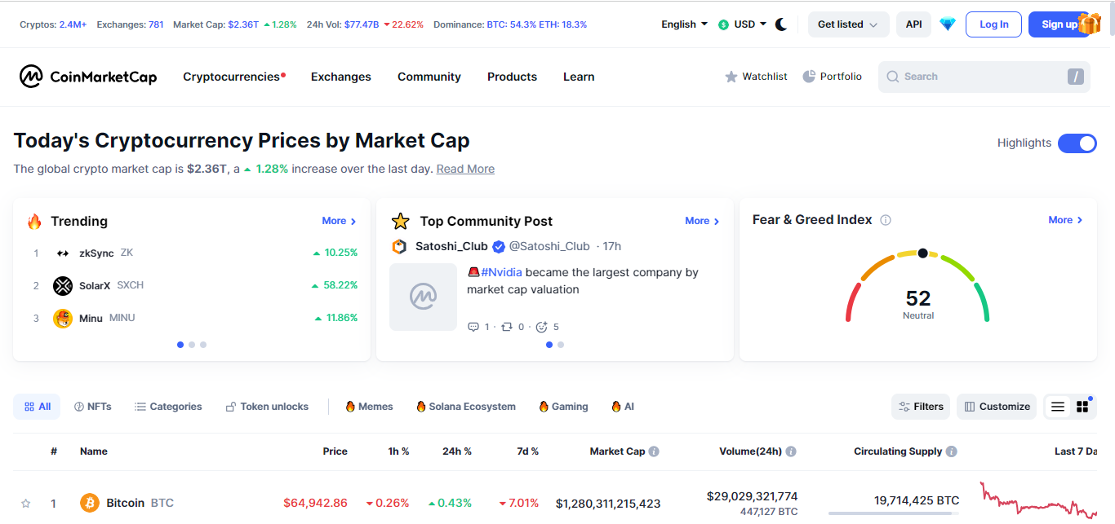Click the API button
The height and width of the screenshot is (524, 1115).
[913, 24]
